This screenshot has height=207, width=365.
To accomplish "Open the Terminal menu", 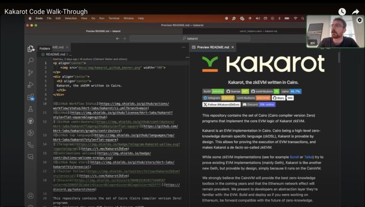I will (x=114, y=18).
